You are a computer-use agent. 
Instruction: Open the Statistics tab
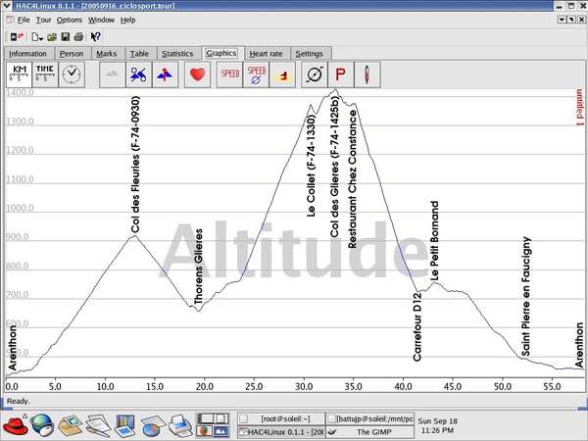pyautogui.click(x=177, y=53)
